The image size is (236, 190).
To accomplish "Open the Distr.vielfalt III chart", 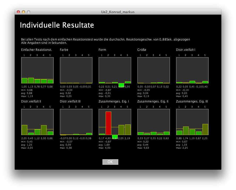I will pos(76,122).
